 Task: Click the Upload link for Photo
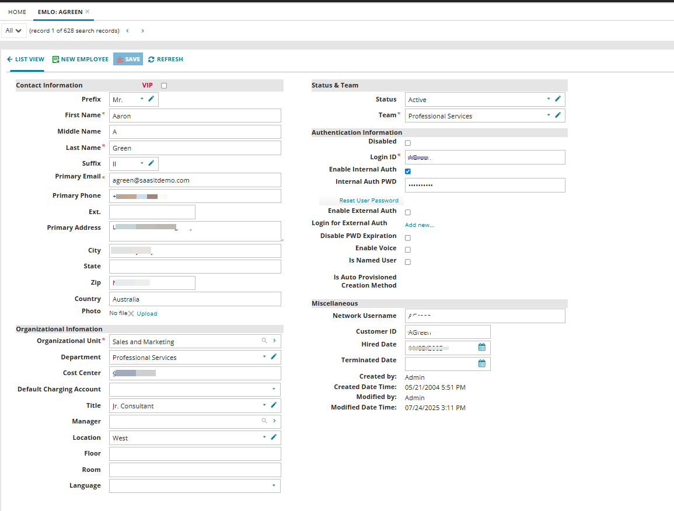coord(146,313)
